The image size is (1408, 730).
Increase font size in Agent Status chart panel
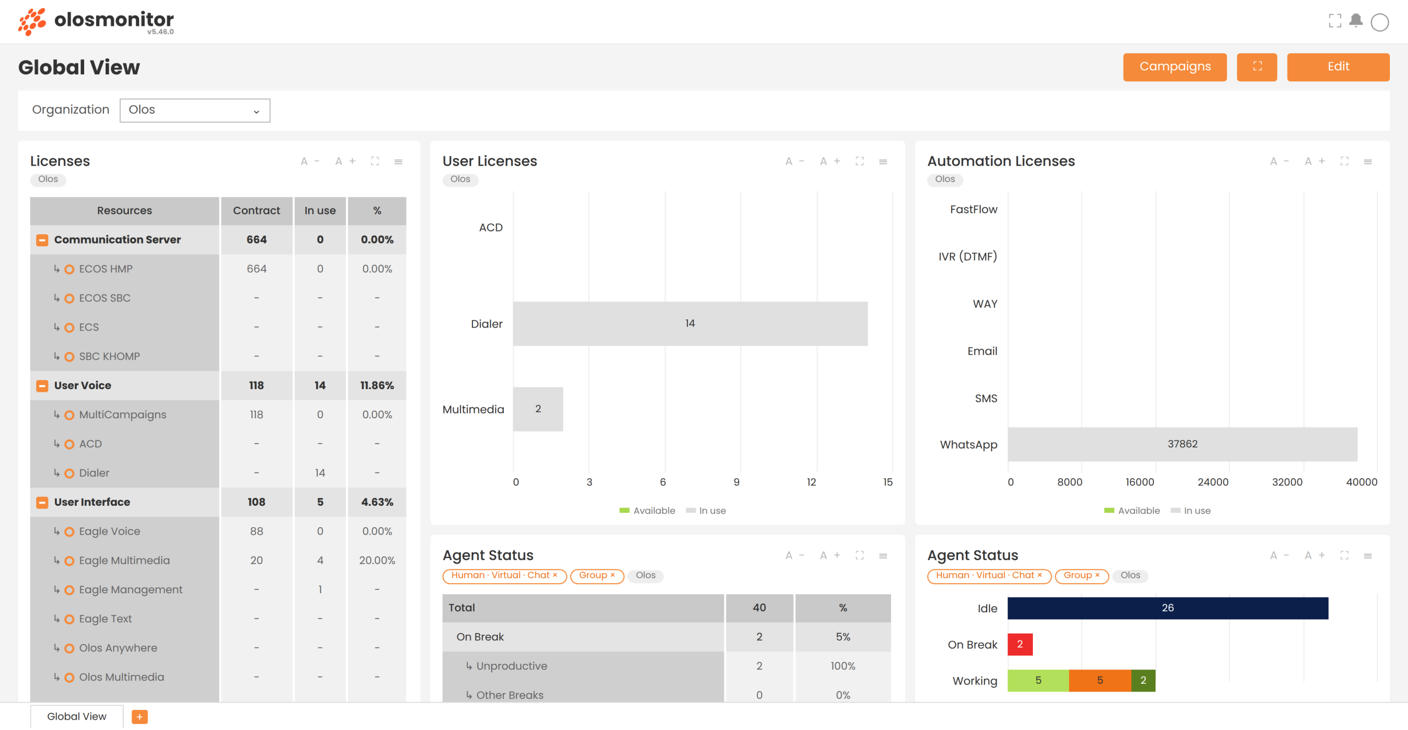[1314, 556]
